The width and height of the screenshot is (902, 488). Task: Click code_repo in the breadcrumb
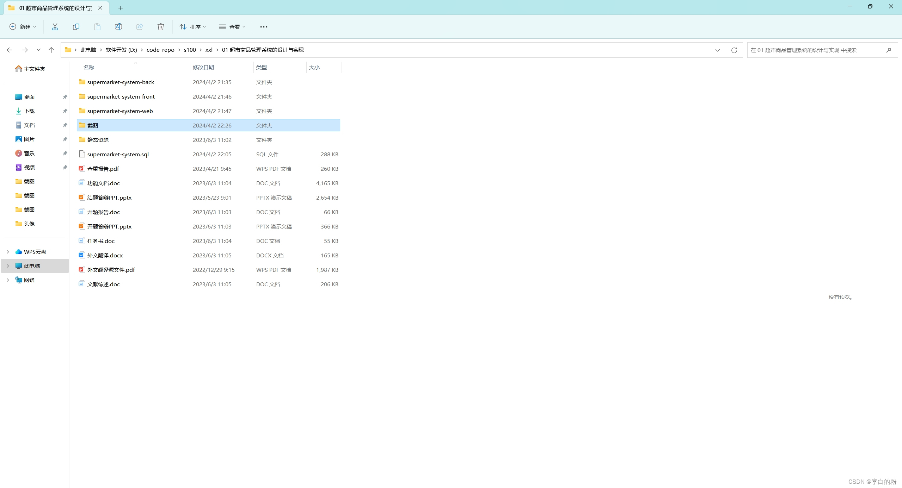point(160,50)
